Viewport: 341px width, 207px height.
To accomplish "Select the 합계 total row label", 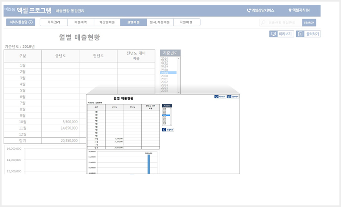I will pos(23,141).
